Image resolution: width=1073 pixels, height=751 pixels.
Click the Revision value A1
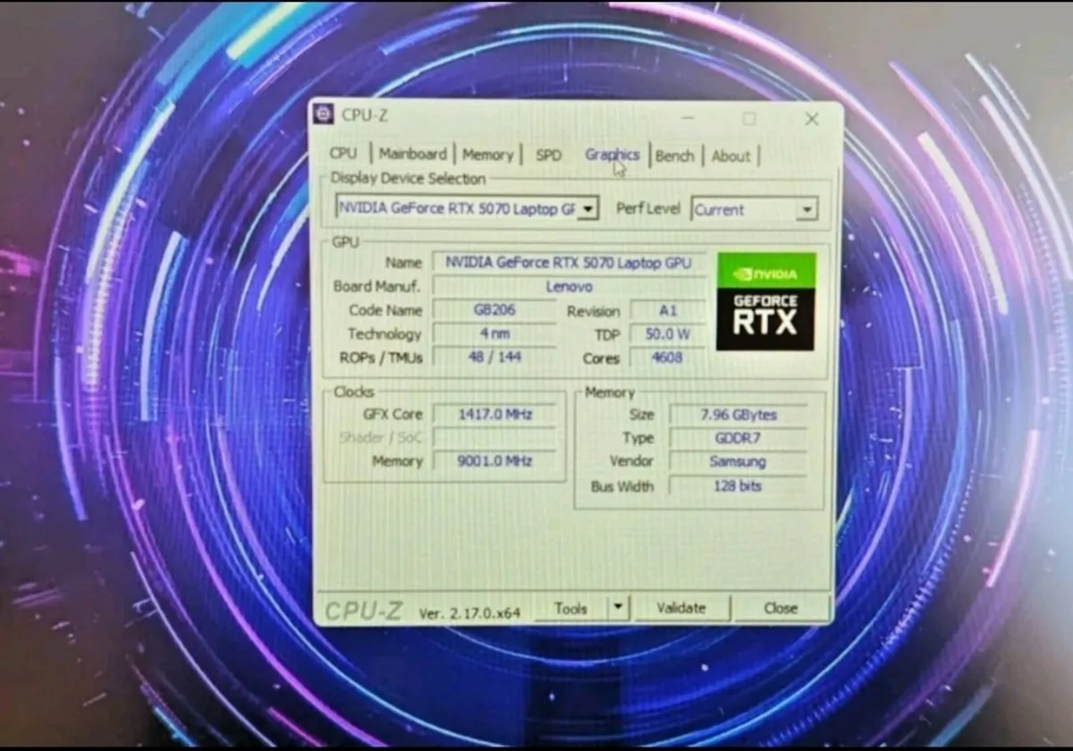click(x=668, y=311)
